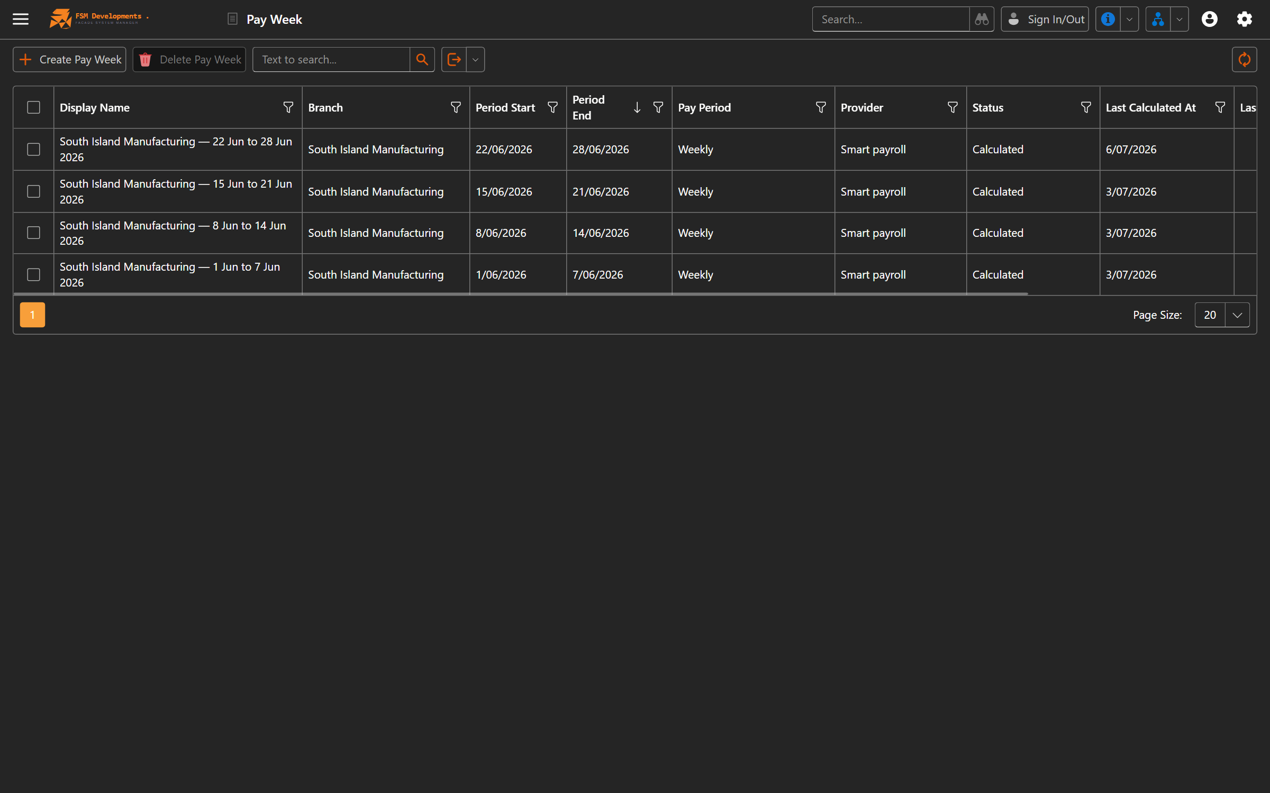1270x793 pixels.
Task: Click the binoculars global search icon
Action: point(982,20)
